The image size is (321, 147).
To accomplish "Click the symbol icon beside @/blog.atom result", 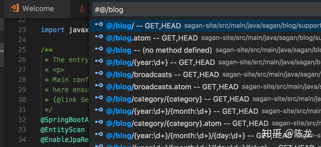I will tap(99, 37).
